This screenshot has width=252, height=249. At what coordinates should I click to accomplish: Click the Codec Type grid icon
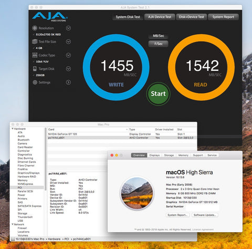(35, 55)
